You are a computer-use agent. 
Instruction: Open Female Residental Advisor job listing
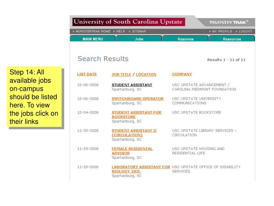tap(132, 151)
